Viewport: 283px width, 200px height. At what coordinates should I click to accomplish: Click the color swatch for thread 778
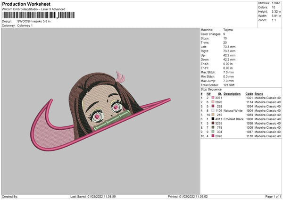(213, 127)
